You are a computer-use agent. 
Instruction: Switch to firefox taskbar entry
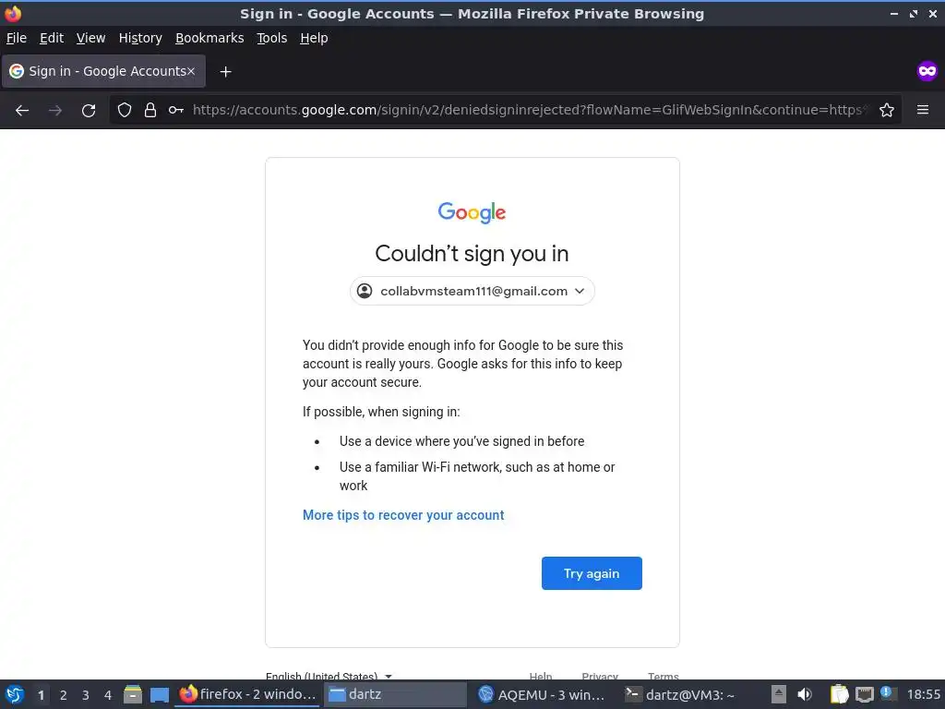click(247, 694)
